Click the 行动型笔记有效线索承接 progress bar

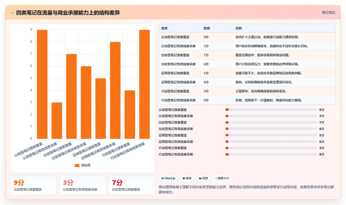[271, 154]
